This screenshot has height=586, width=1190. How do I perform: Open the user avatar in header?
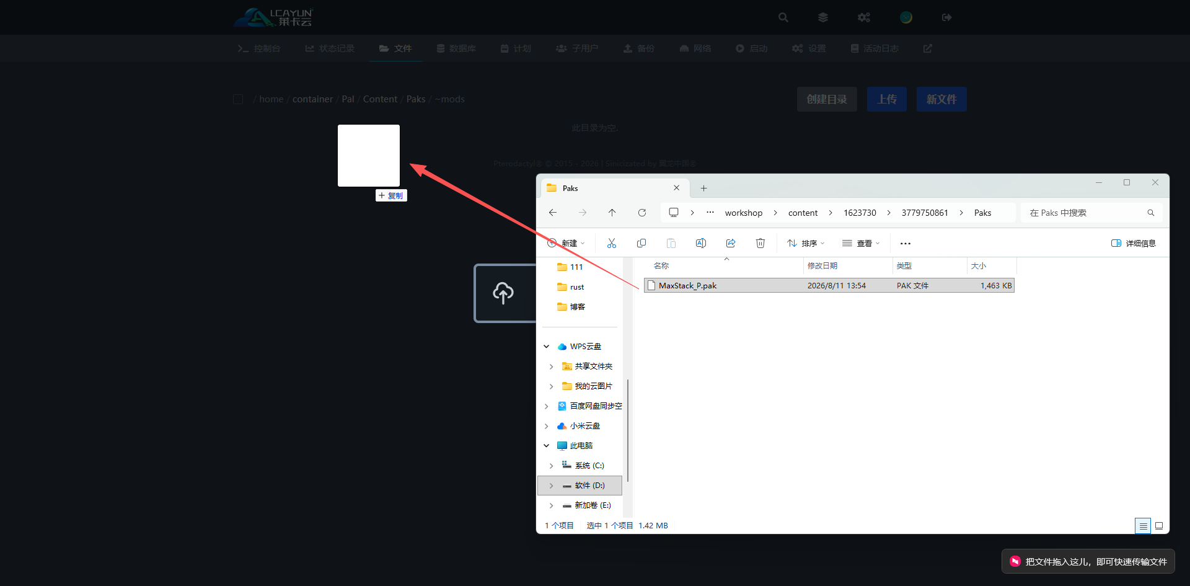tap(906, 17)
